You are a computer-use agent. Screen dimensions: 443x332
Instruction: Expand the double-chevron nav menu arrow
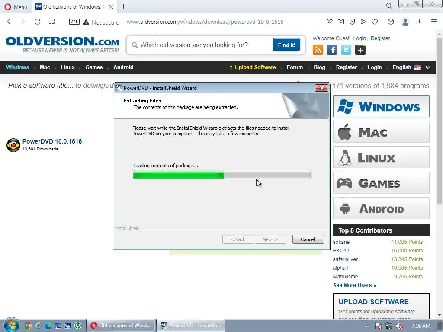coord(427,67)
